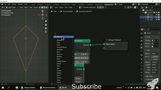
Task: Select the pan hand icon in the viewport
Action: [x=46, y=25]
